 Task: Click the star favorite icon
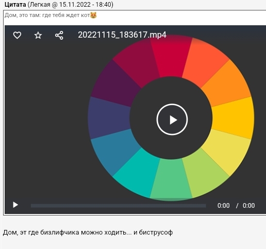[38, 36]
